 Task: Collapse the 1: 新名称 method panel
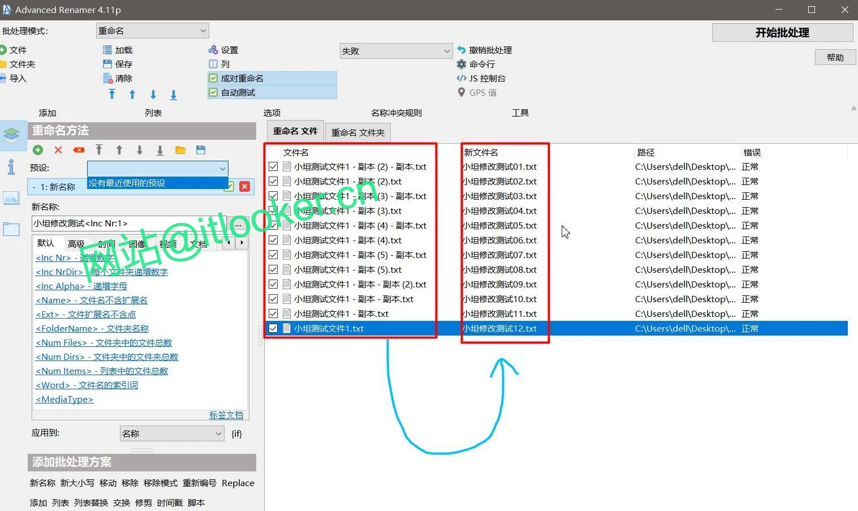coord(35,187)
